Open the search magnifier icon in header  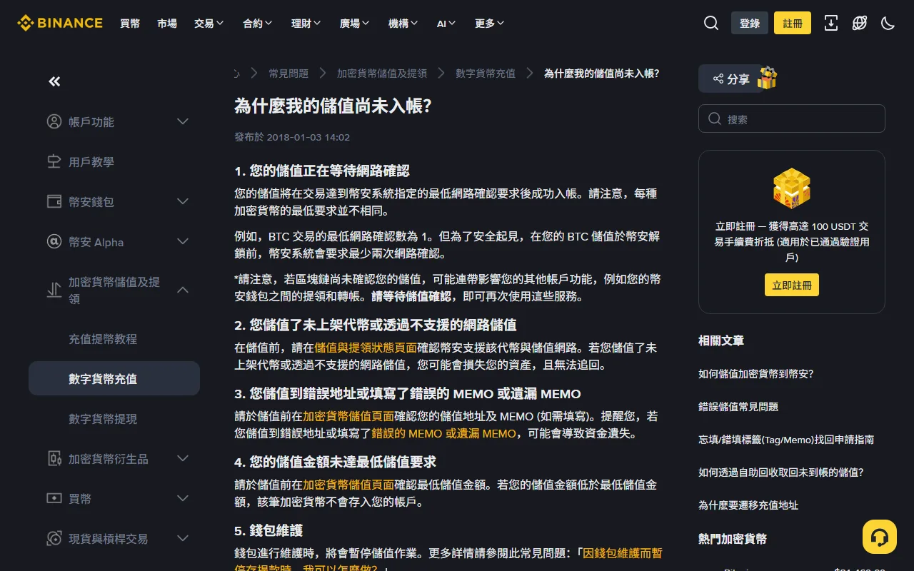(x=711, y=23)
